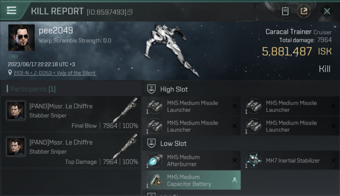The width and height of the screenshot is (340, 196).
Task: Click the X mark beside MK7 Inertial Stabilizer
Action: click(333, 160)
